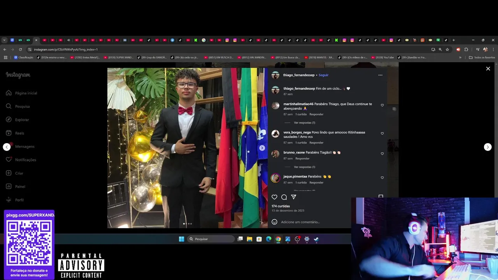Viewport: 498px width, 280px height.
Task: Expand replies under martinhalimatiao46's comment
Action: (x=304, y=123)
